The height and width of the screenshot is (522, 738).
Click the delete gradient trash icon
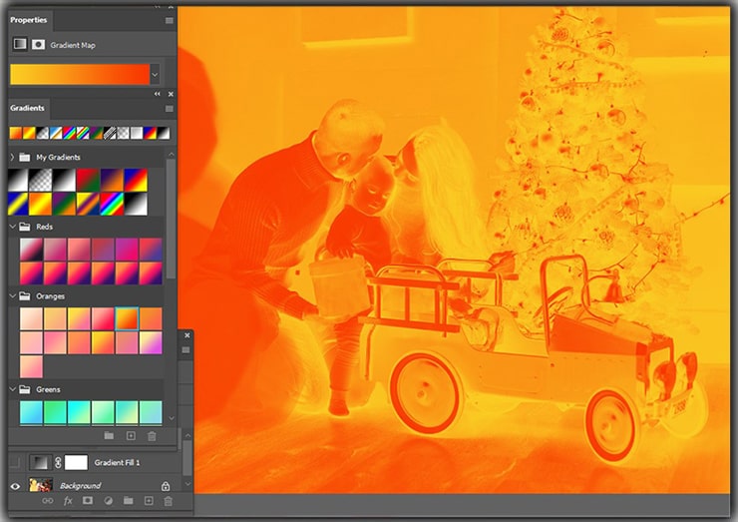(x=152, y=436)
